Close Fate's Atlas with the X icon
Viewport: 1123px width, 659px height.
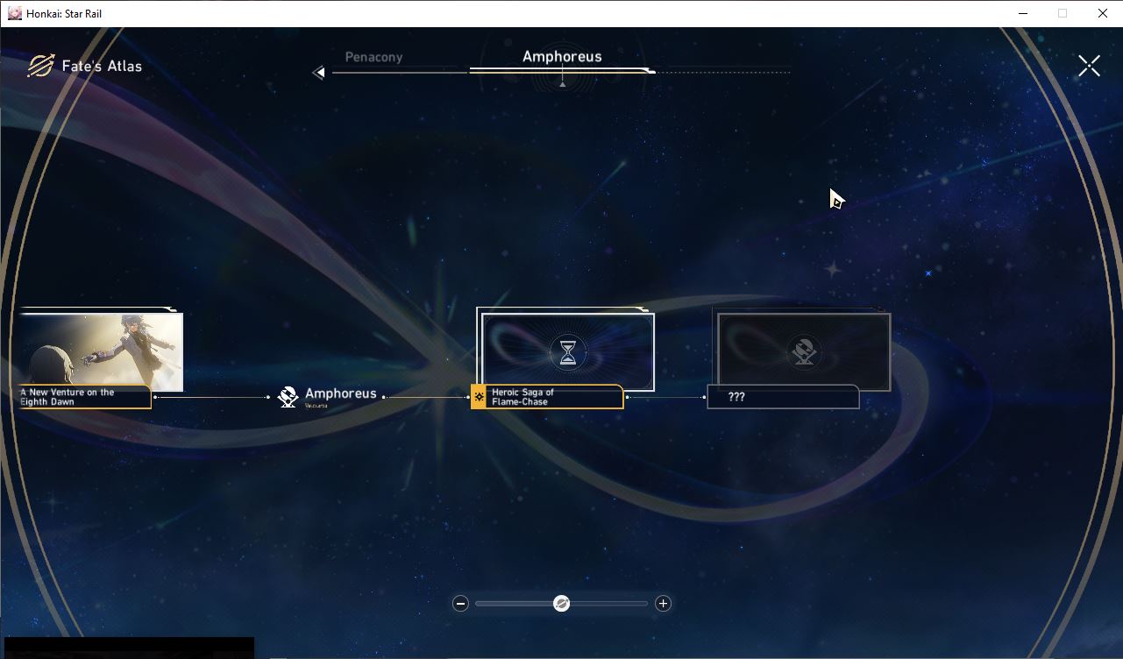click(x=1089, y=66)
